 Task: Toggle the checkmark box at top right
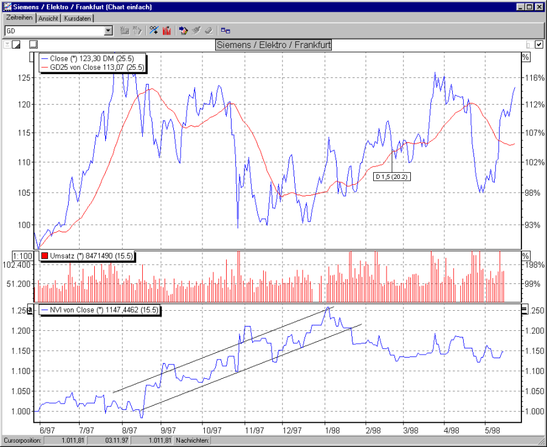click(x=539, y=44)
